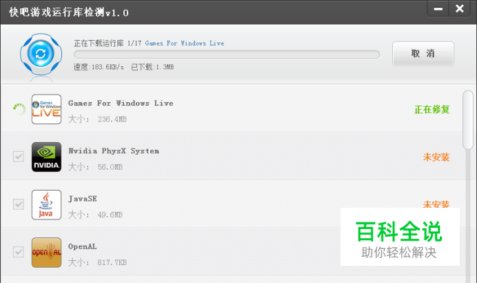Select the JavaSE title text
The width and height of the screenshot is (477, 283).
coord(83,199)
